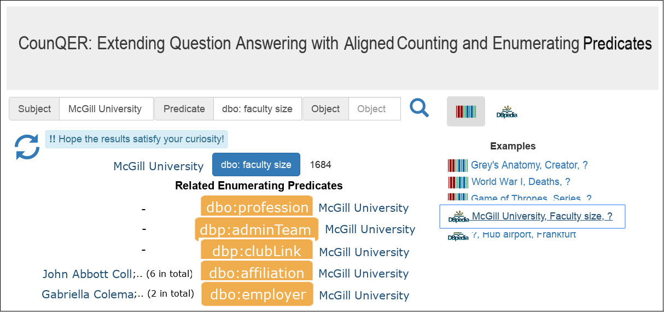Screen dimensions: 664x312
Task: Click the dbo:employer predicate button
Action: (257, 294)
